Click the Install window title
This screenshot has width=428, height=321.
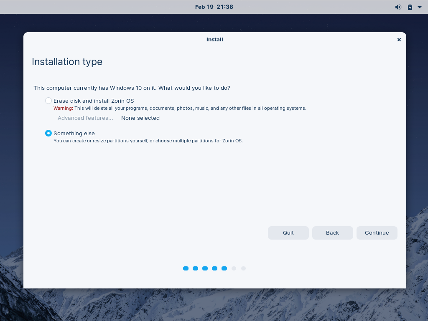coord(214,39)
